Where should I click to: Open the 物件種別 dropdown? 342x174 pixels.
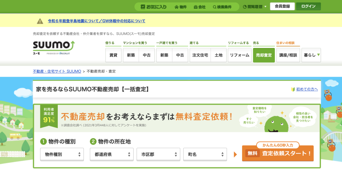pyautogui.click(x=62, y=154)
